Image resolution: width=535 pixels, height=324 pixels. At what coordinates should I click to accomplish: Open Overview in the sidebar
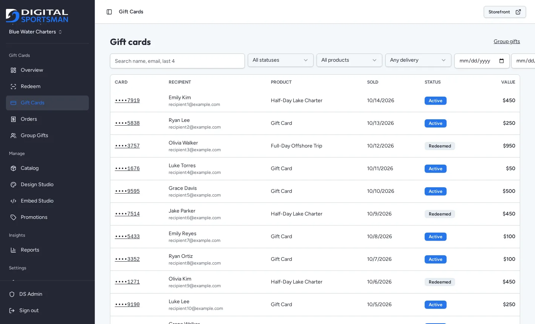coord(47,70)
